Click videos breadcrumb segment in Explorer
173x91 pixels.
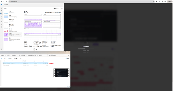pos(40,55)
